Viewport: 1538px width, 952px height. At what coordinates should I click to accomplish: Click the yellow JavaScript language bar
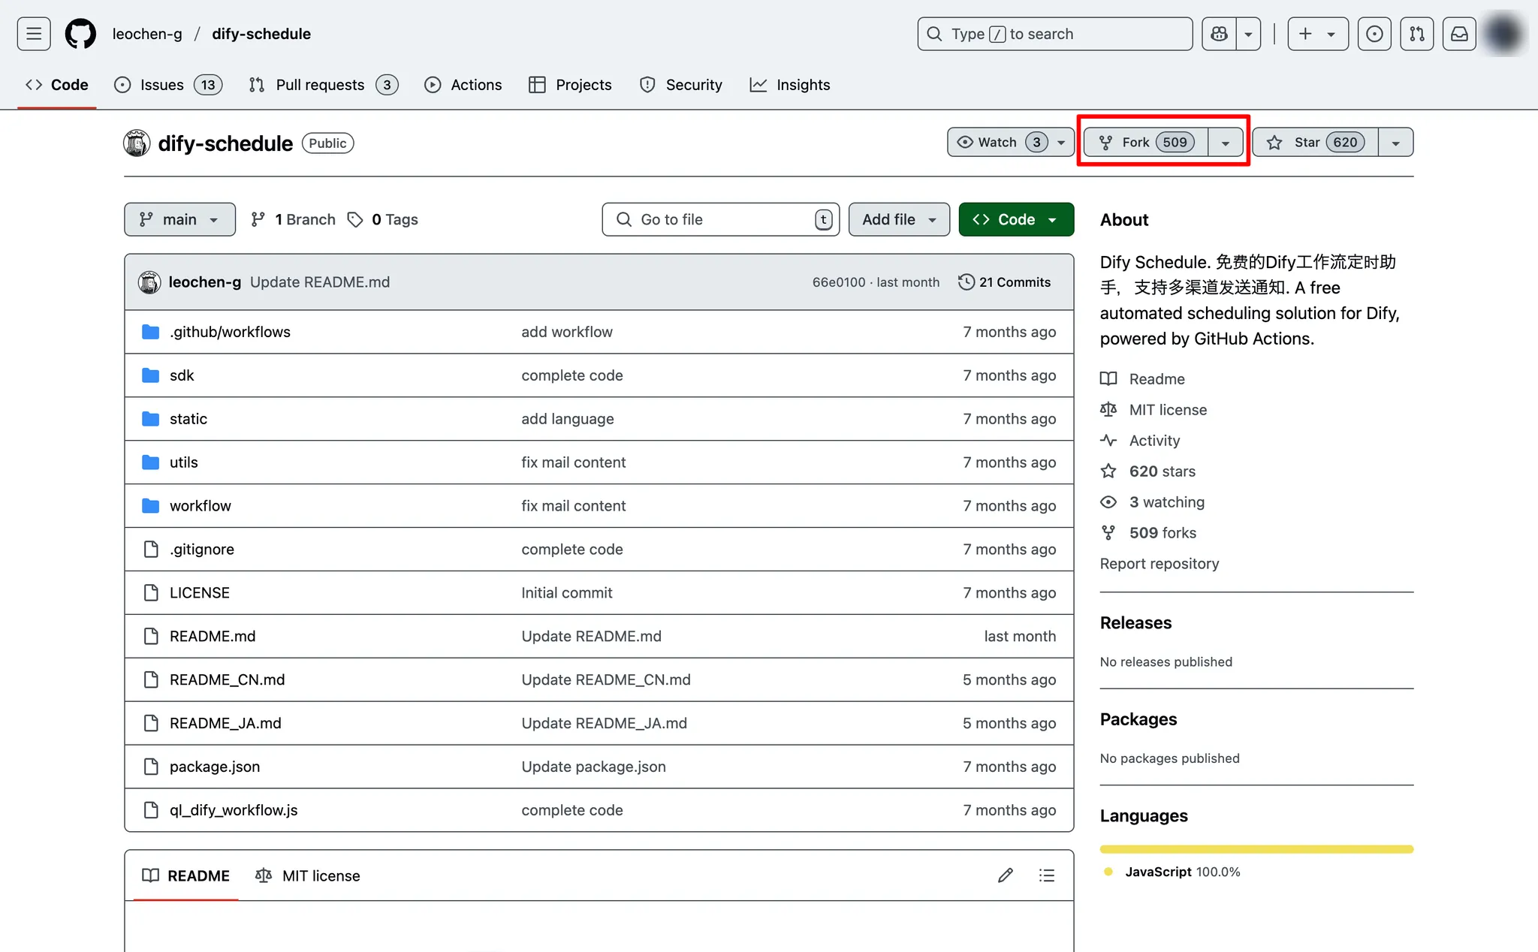[1256, 849]
